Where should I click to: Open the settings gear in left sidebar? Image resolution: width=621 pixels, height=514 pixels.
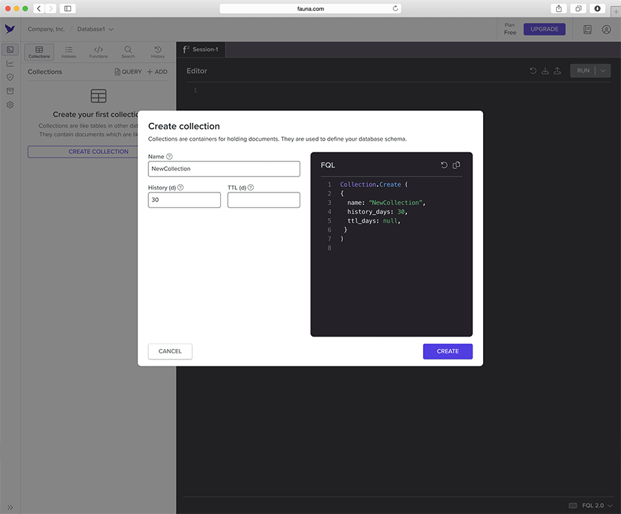(10, 105)
